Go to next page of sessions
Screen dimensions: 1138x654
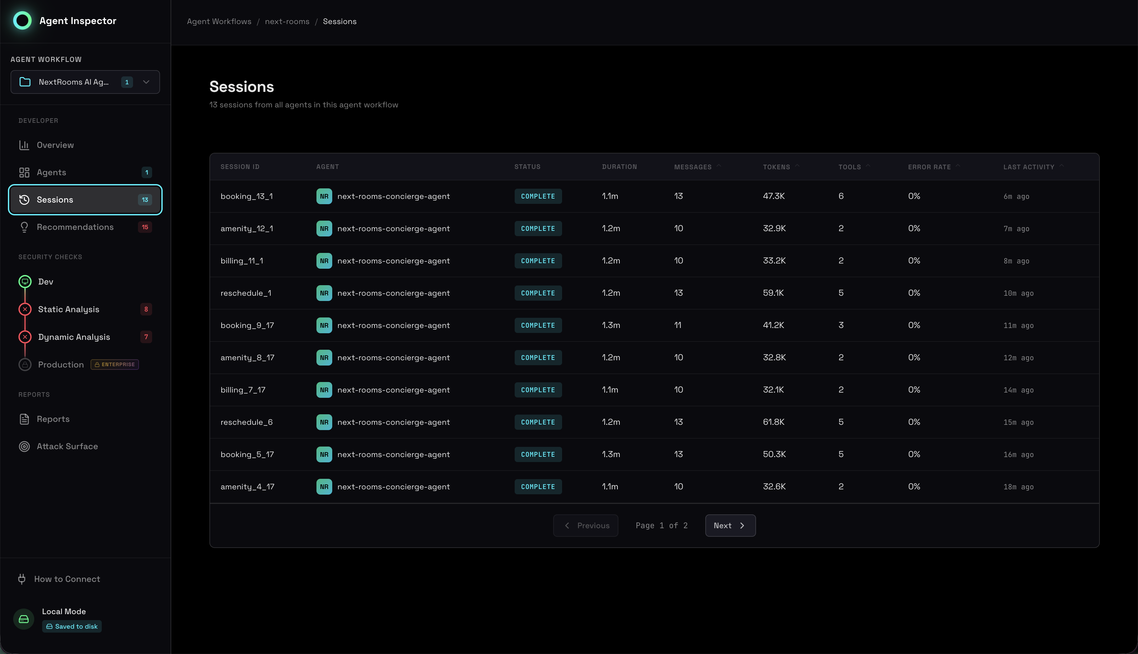pos(730,526)
